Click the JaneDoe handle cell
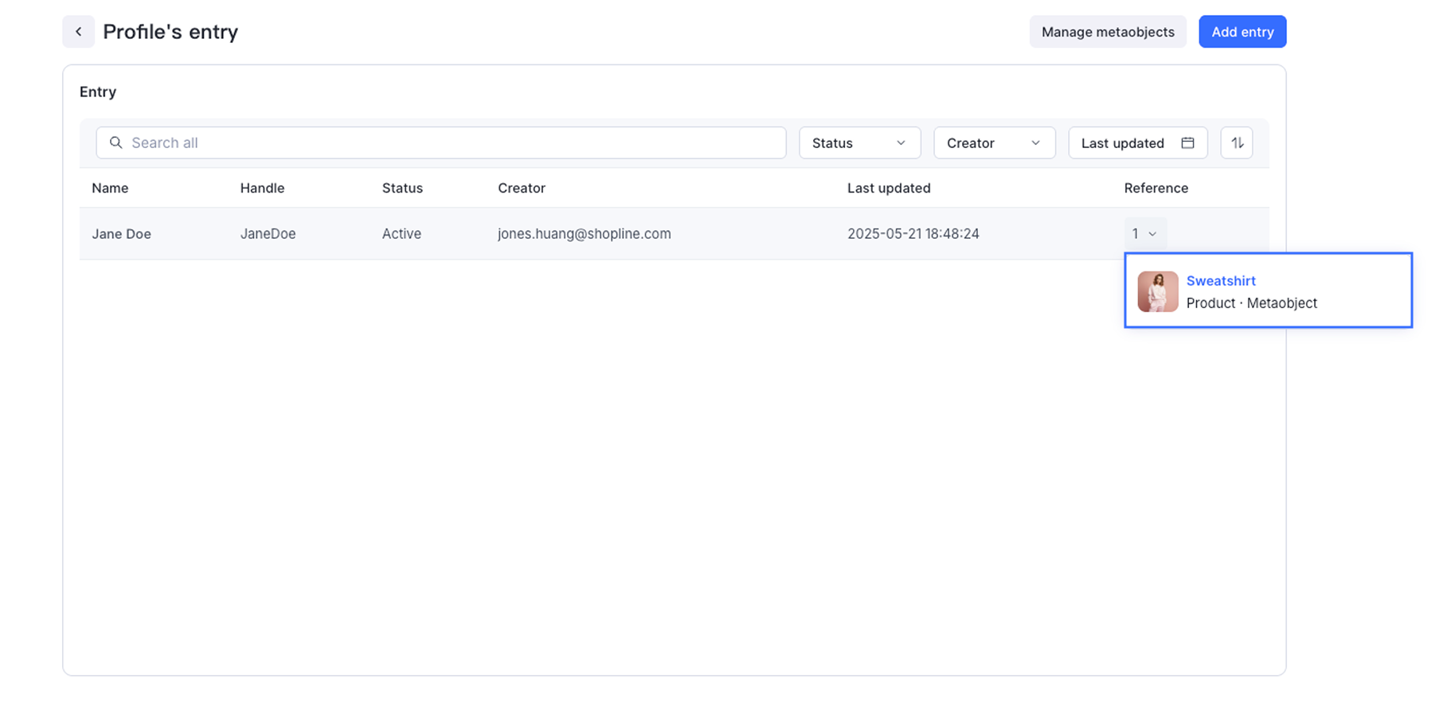Image resolution: width=1447 pixels, height=722 pixels. (268, 234)
